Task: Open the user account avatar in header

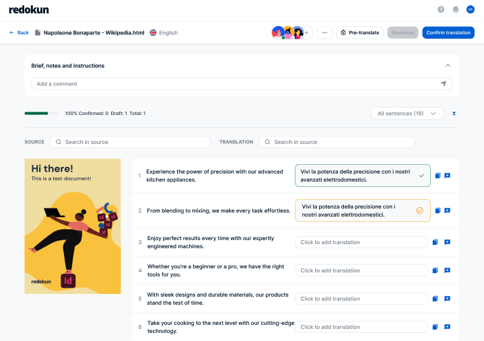Action: click(x=470, y=9)
